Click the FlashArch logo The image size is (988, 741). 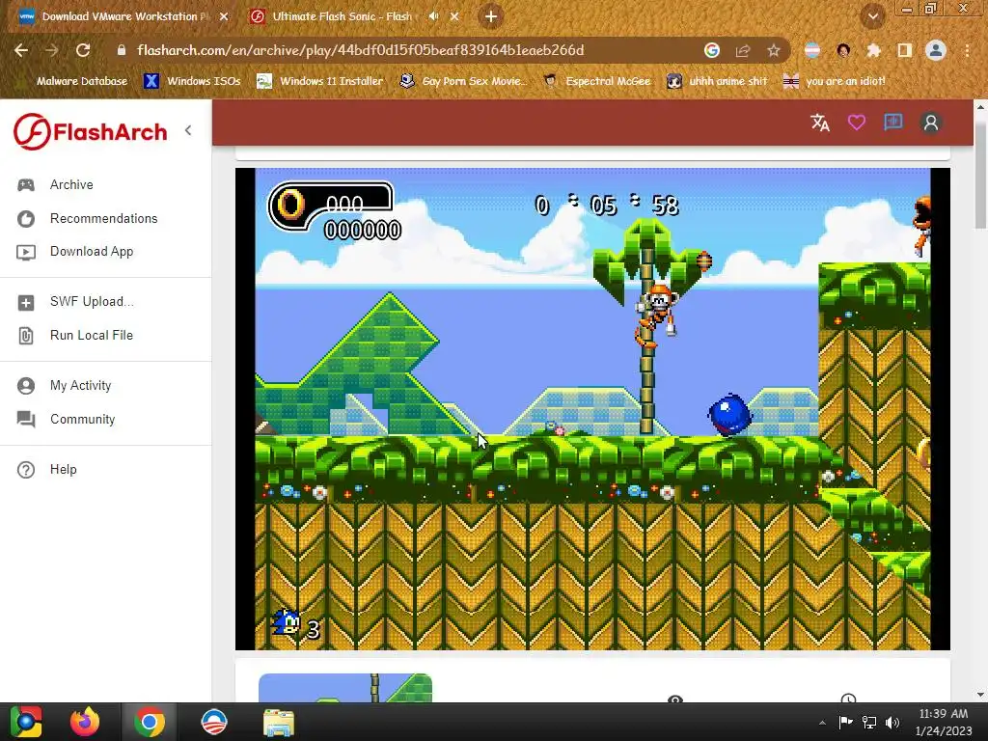[90, 131]
